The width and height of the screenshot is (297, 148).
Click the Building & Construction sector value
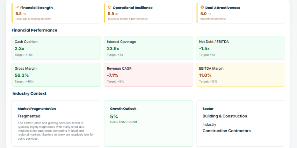click(225, 116)
